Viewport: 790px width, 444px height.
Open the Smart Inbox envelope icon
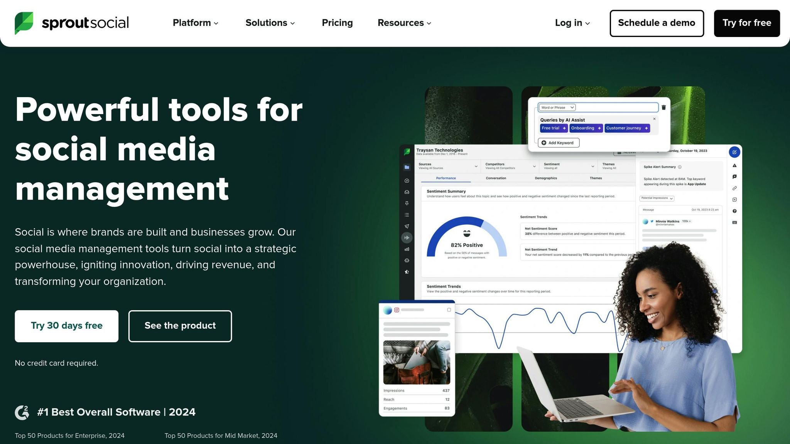pyautogui.click(x=407, y=192)
